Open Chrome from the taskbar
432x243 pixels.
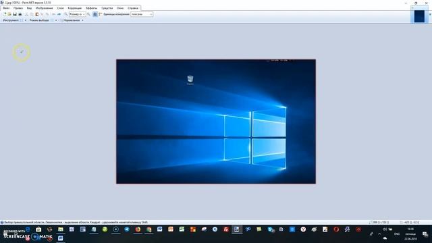(x=148, y=230)
